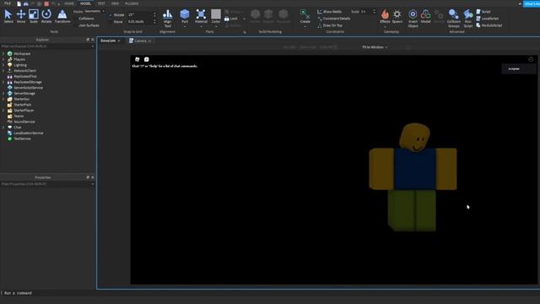Switch to the TEST ribbon tab

(101, 3)
